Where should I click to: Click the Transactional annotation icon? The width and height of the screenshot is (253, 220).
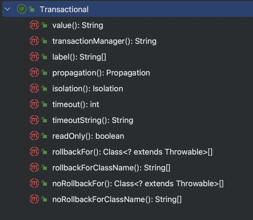22,9
